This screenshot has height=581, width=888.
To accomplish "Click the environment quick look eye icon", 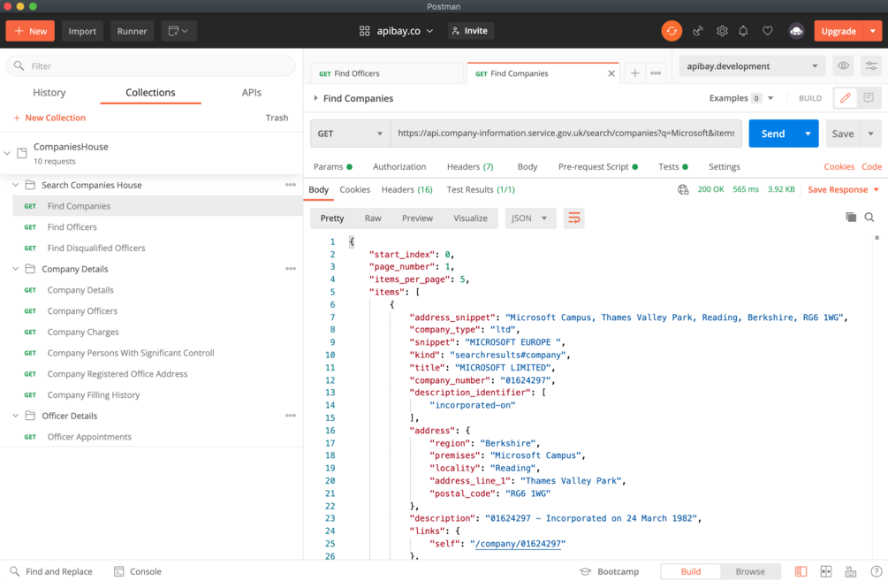I will [x=844, y=66].
